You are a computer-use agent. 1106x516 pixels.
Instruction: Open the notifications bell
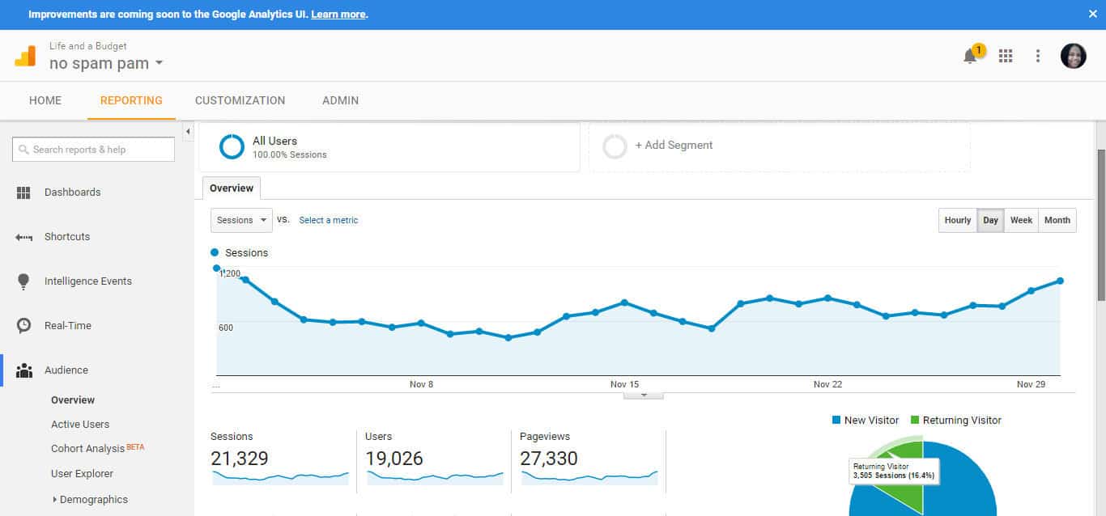tap(970, 56)
